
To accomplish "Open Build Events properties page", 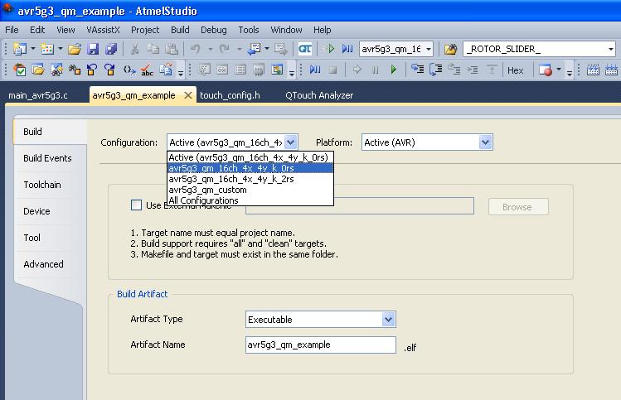I will pos(47,158).
